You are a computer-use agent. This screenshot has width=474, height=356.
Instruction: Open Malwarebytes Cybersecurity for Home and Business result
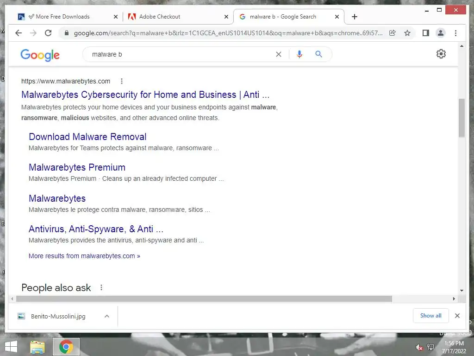tap(145, 95)
